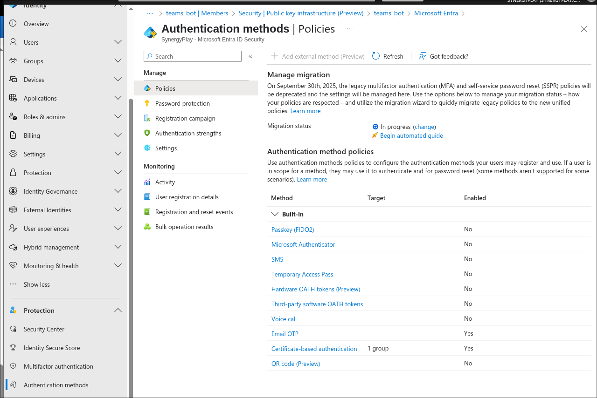Open QR code (Preview) method

[296, 364]
